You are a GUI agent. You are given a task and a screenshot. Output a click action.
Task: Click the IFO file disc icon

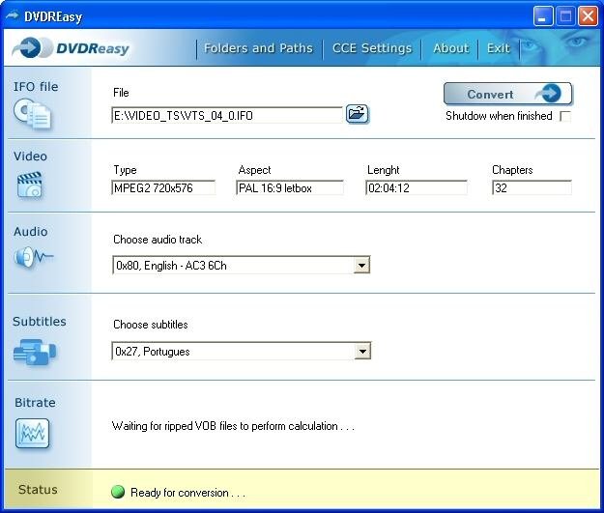click(32, 114)
